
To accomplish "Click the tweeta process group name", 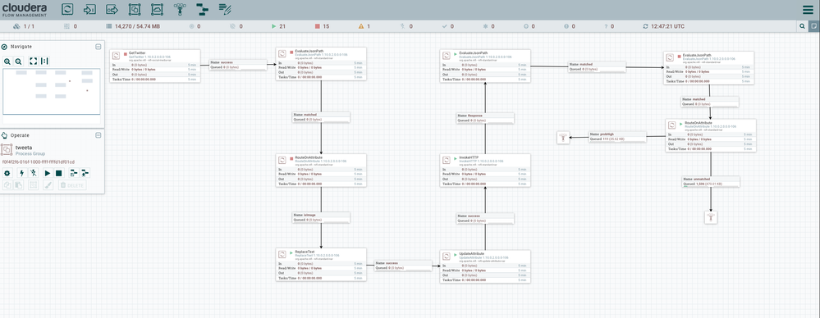I will [x=24, y=148].
